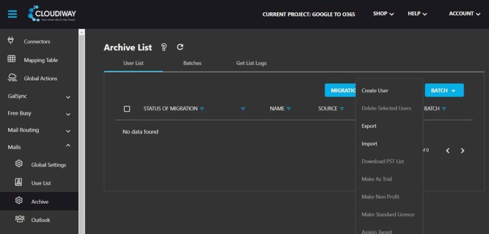The image size is (489, 234).
Task: Click the sidebar scrollbar up arrow
Action: [x=82, y=32]
